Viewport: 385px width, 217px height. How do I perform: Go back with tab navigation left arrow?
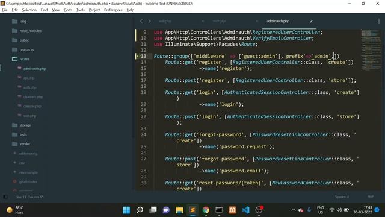(141, 22)
